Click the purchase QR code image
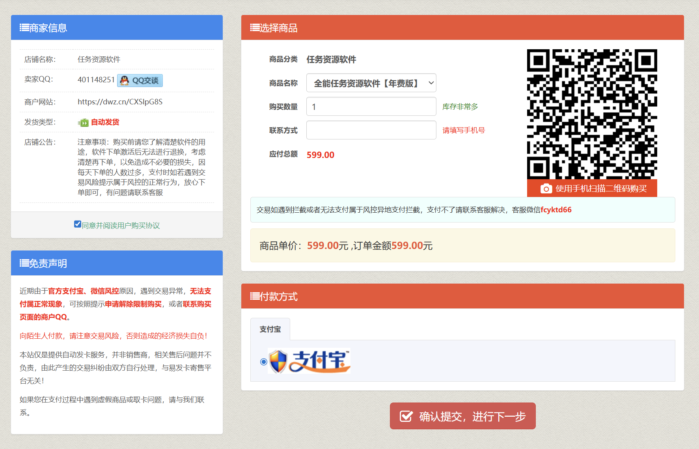The height and width of the screenshot is (449, 699). 592,114
